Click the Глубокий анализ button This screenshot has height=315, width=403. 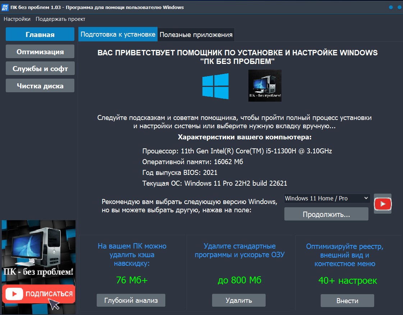131,300
